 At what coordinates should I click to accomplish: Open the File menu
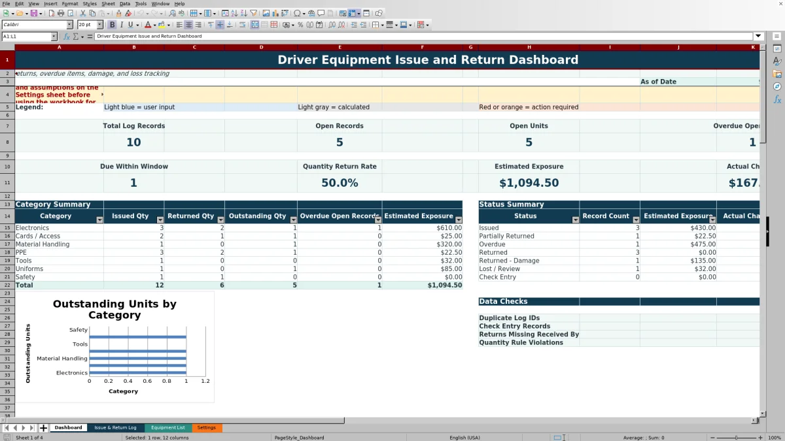(x=6, y=3)
